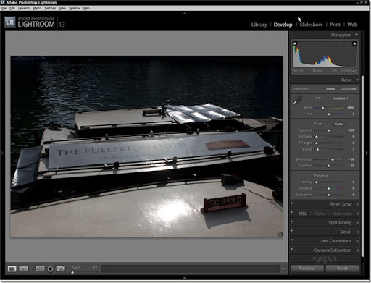Image resolution: width=371 pixels, height=283 pixels.
Task: Open the View menu
Action: pos(62,8)
